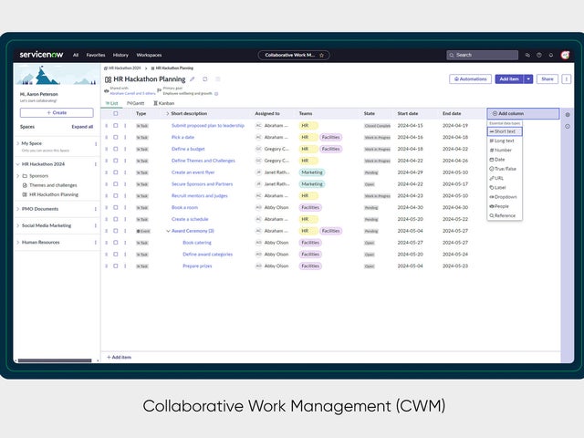Click the Create button in sidebar
Image resolution: width=584 pixels, height=438 pixels.
coord(57,112)
